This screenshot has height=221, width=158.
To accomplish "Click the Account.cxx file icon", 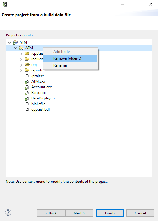I will (27, 87).
